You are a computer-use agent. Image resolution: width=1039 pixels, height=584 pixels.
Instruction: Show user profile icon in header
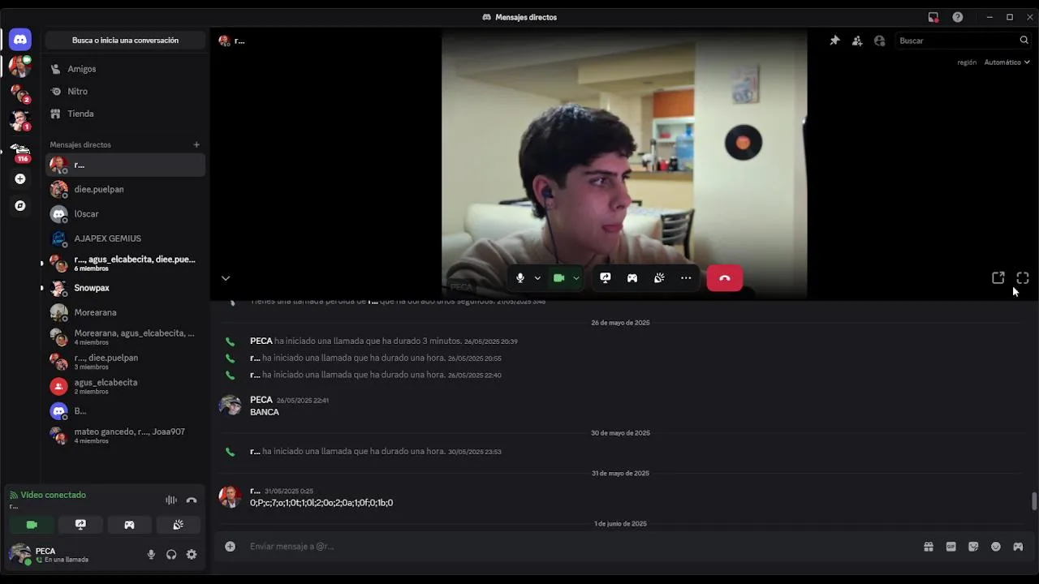(x=879, y=41)
